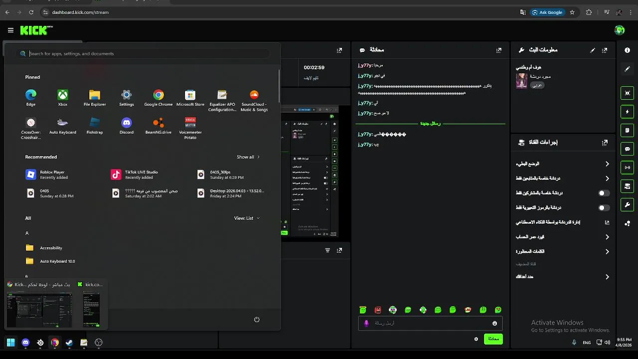Click the green chat send button
638x359 pixels.
pos(493,339)
